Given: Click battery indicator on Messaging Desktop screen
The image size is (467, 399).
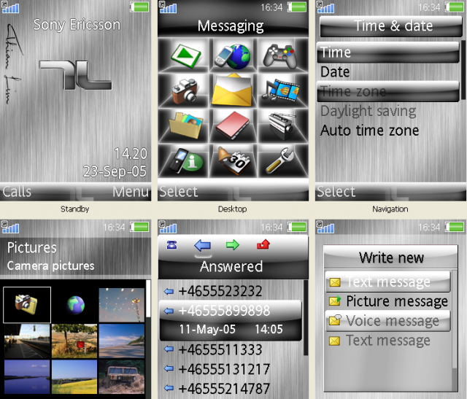Looking at the screenshot, I should 297,7.
